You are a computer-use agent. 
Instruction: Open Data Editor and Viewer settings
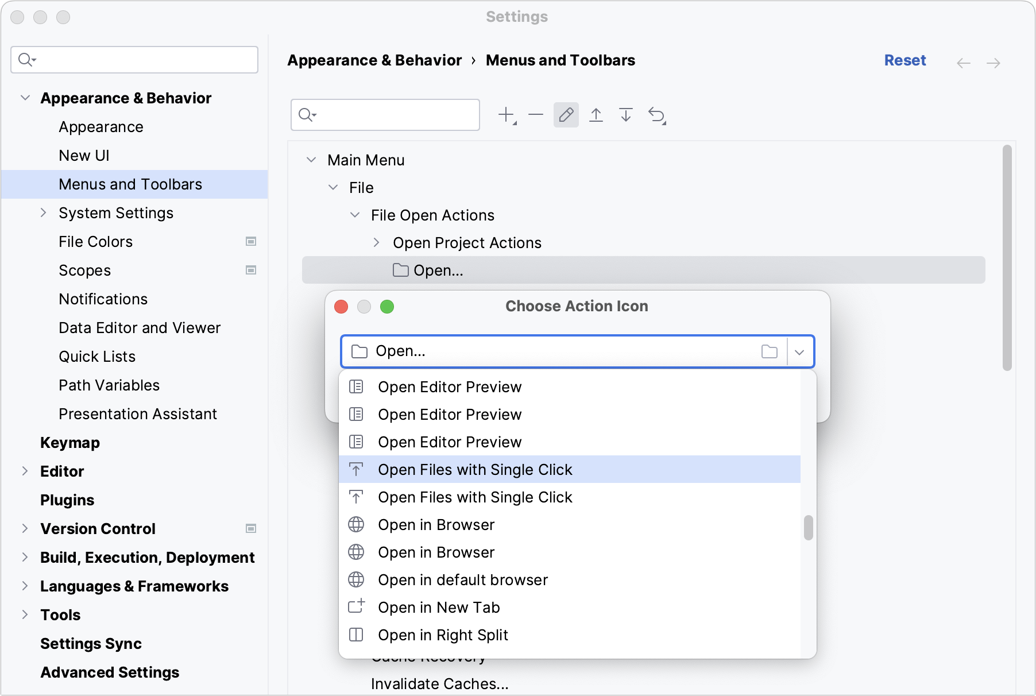pyautogui.click(x=140, y=328)
